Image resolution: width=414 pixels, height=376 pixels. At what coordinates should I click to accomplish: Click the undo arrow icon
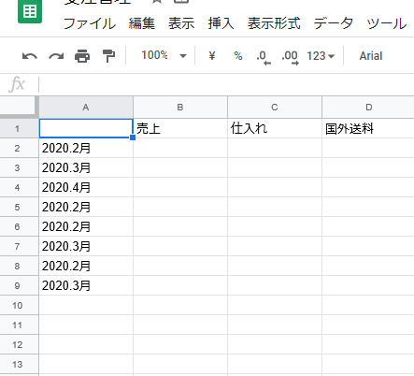30,56
